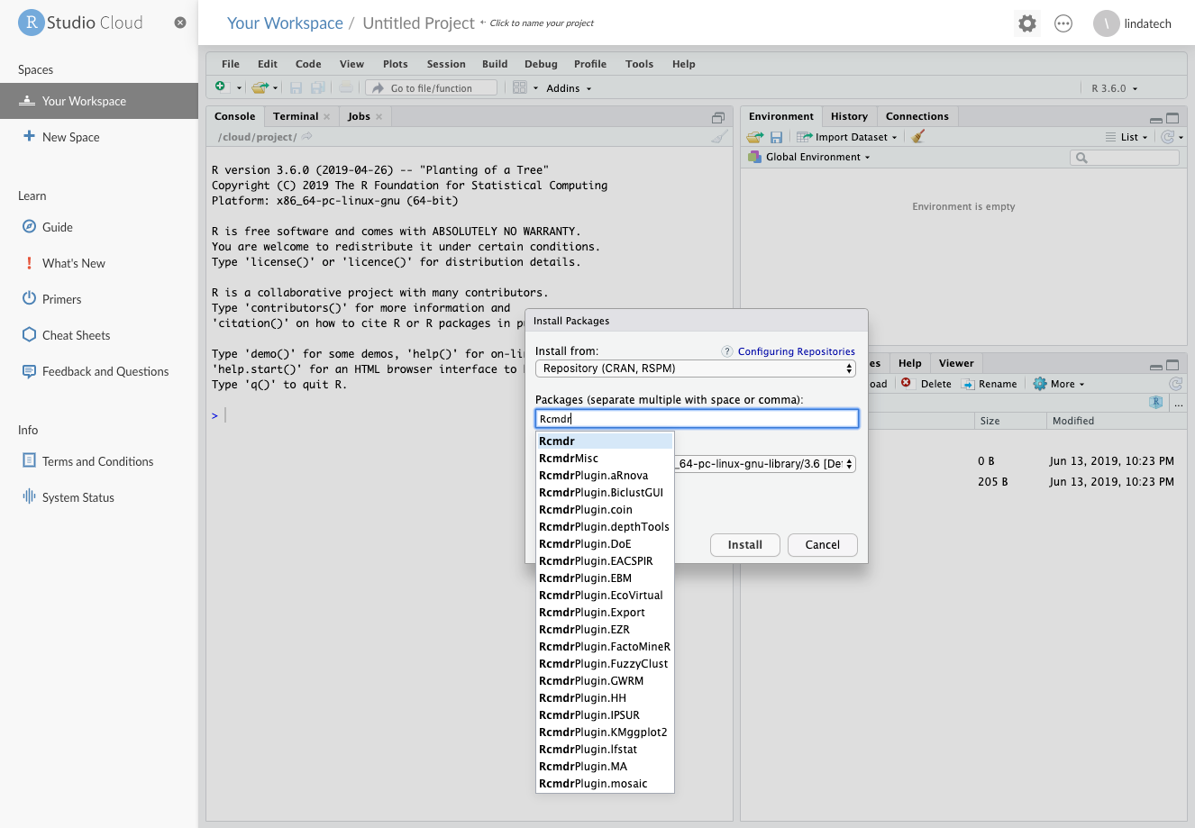Load a workspace via the Environment pane folder icon
Screen dimensions: 1195x828
[x=753, y=136]
